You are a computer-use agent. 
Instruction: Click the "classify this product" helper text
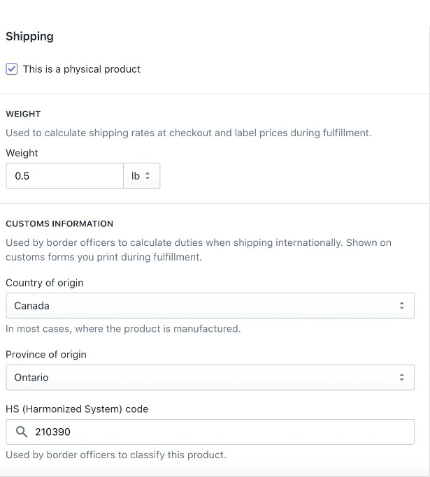tap(178, 455)
